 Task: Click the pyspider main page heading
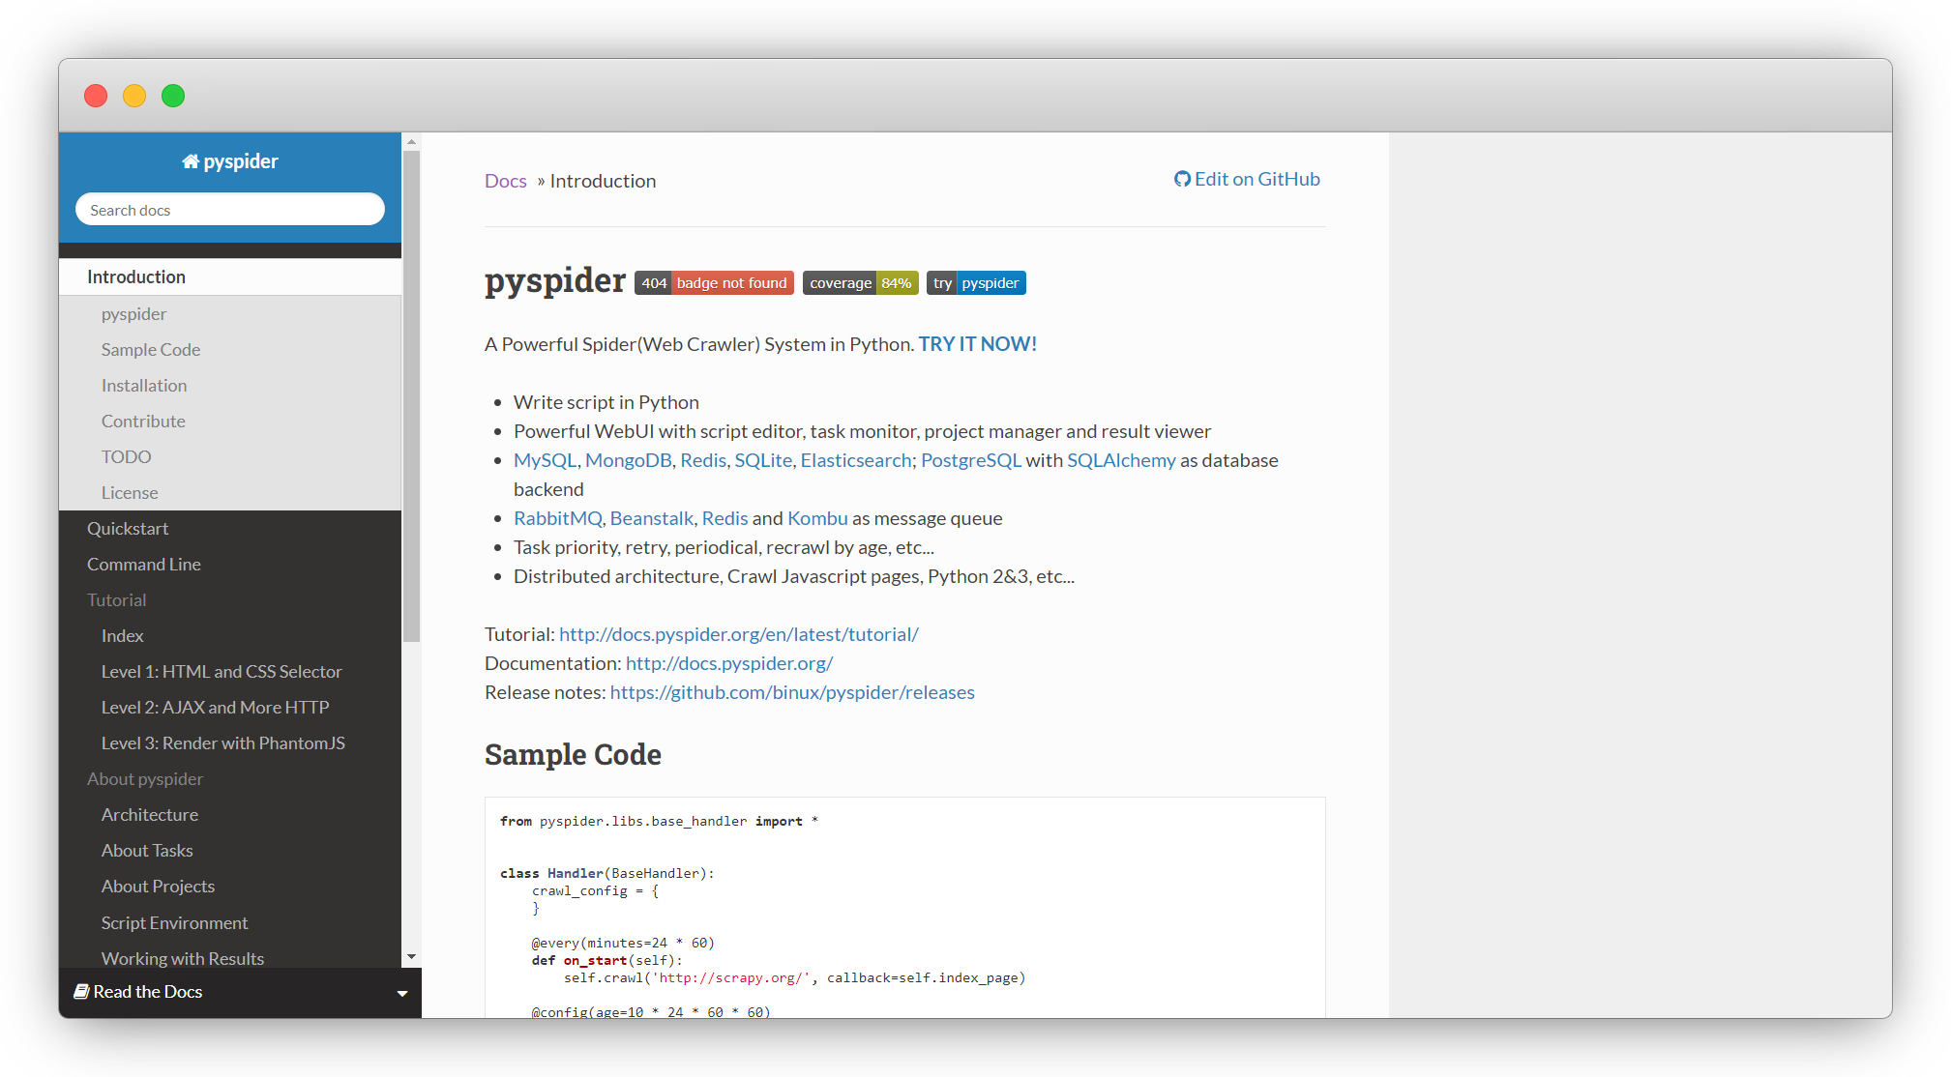[555, 280]
